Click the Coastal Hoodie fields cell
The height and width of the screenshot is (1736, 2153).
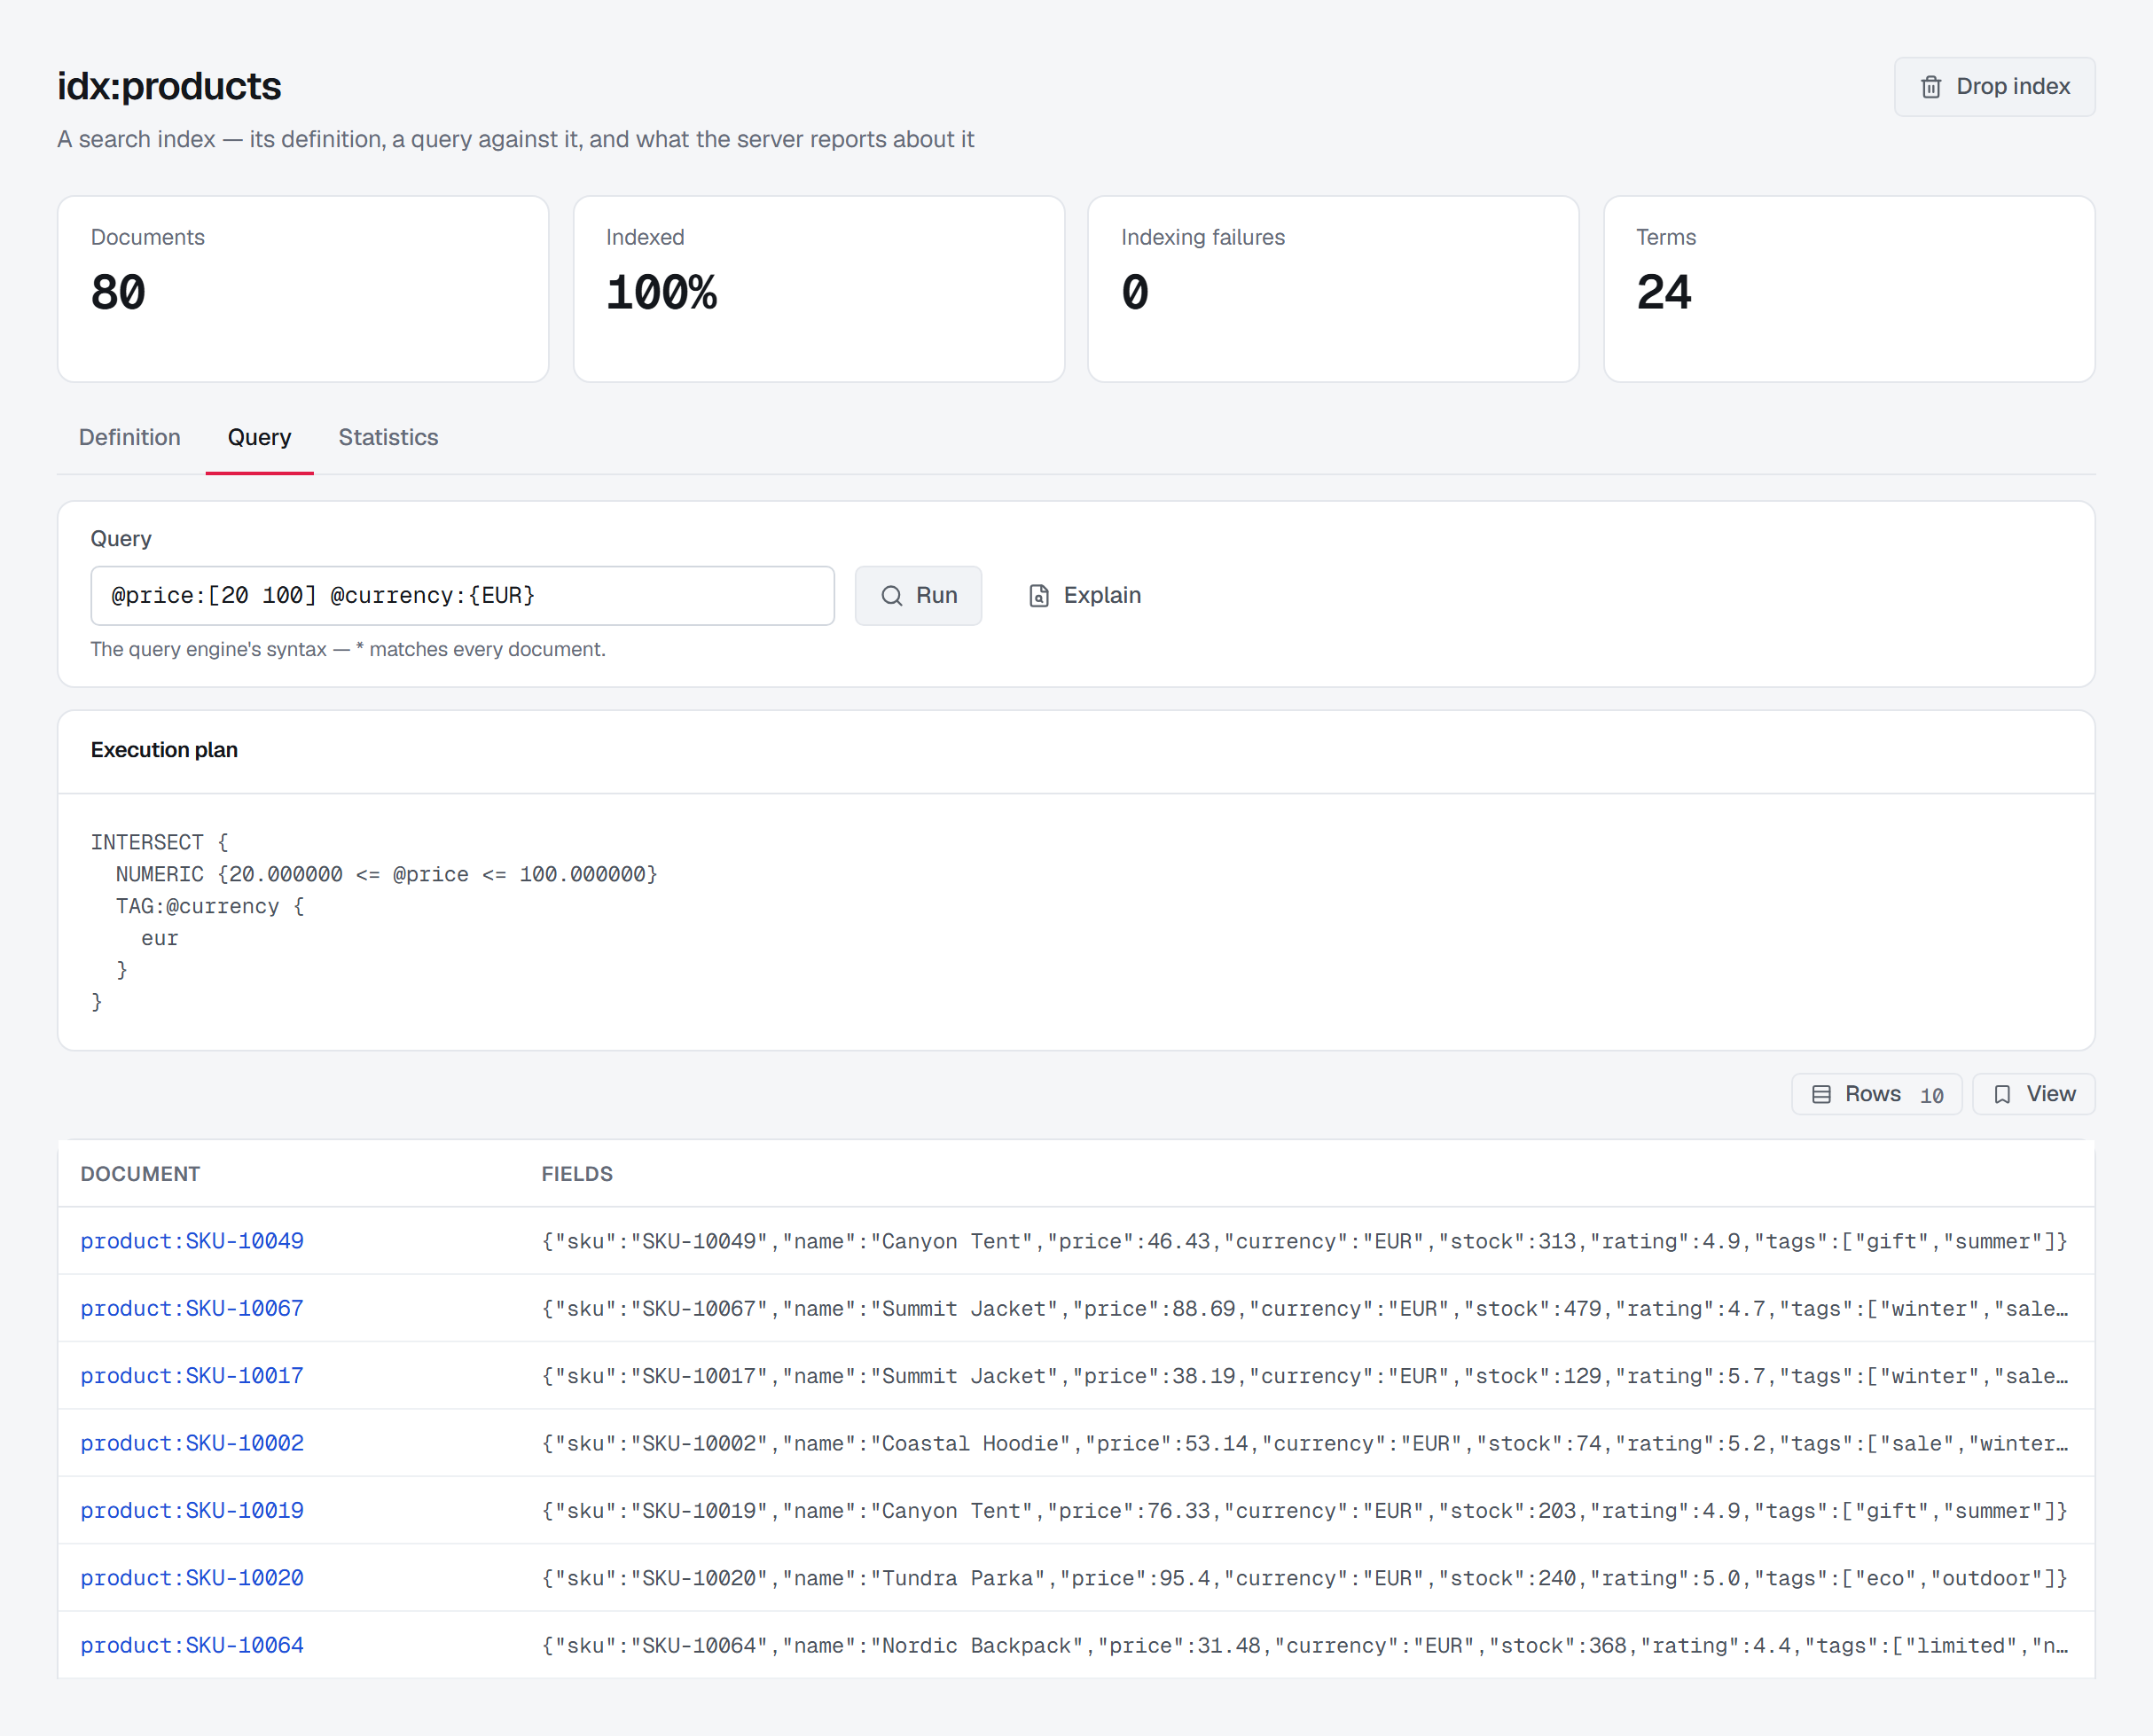click(1304, 1443)
